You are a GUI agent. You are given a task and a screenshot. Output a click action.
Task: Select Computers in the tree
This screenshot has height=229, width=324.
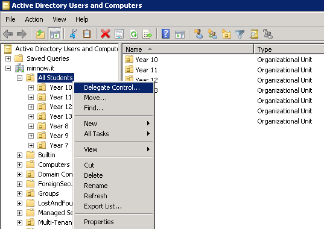54,165
